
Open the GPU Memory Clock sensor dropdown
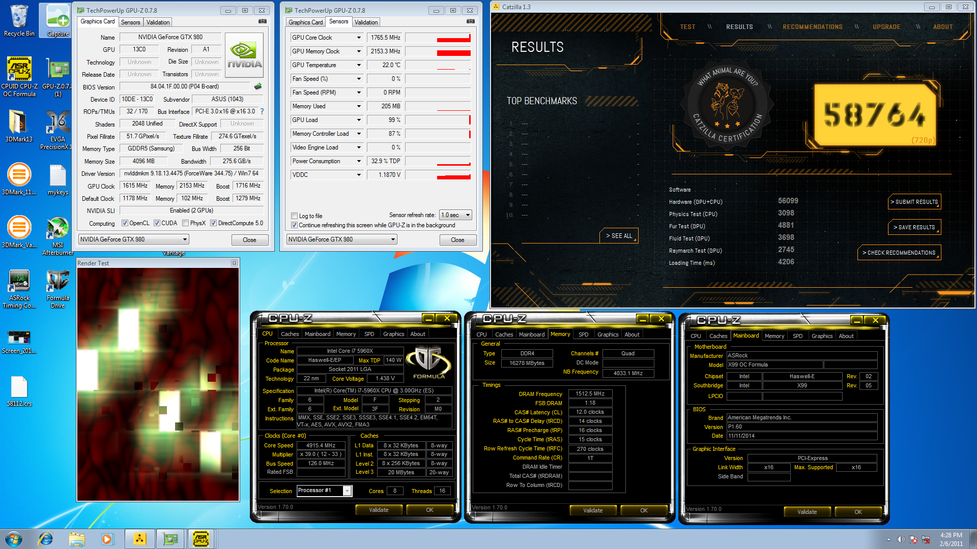[x=359, y=51]
